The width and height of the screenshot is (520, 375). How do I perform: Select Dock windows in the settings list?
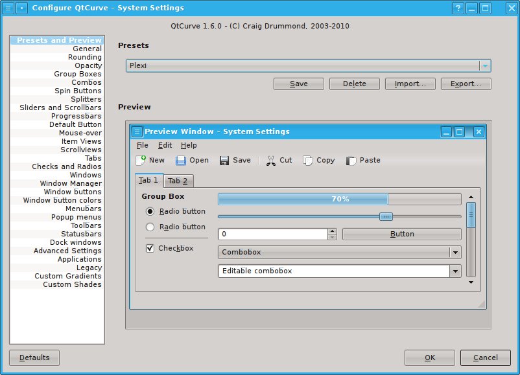56,242
